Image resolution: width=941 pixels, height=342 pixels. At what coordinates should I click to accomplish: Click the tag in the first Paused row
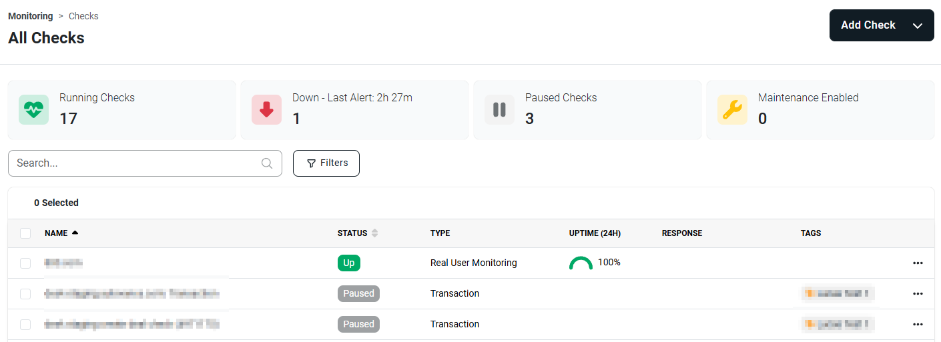[x=838, y=293]
